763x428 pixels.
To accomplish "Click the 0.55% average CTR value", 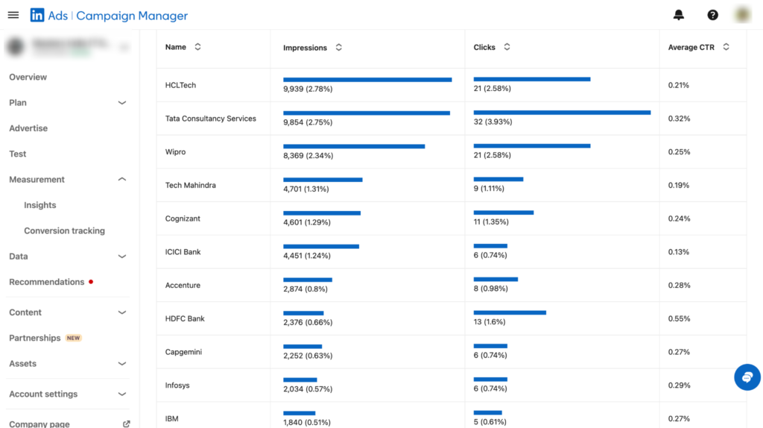I will point(679,318).
